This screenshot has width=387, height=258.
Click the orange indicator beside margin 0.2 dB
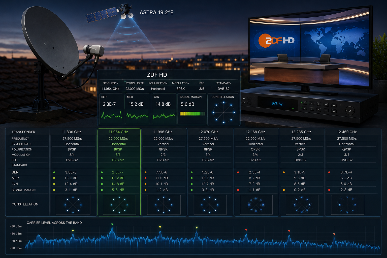pos(284,190)
